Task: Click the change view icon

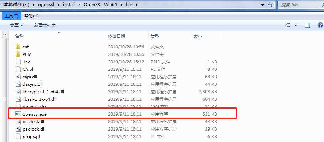Action: pos(288,25)
